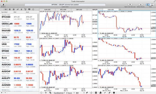The height and width of the screenshot is (94, 156).
Task: Click the template icon right of the grid
Action: (x=100, y=93)
